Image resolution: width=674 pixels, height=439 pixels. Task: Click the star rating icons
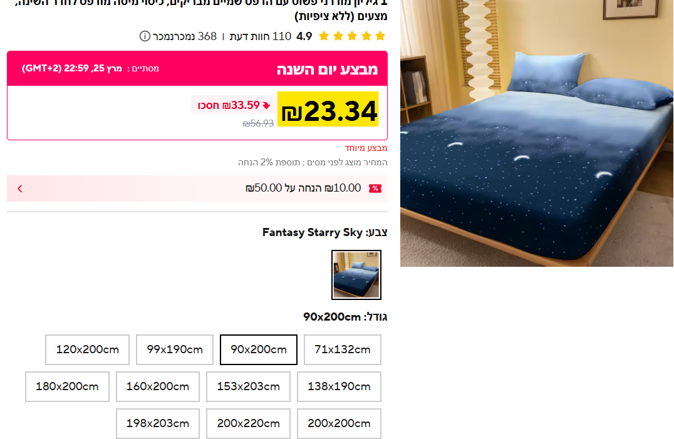tap(352, 36)
